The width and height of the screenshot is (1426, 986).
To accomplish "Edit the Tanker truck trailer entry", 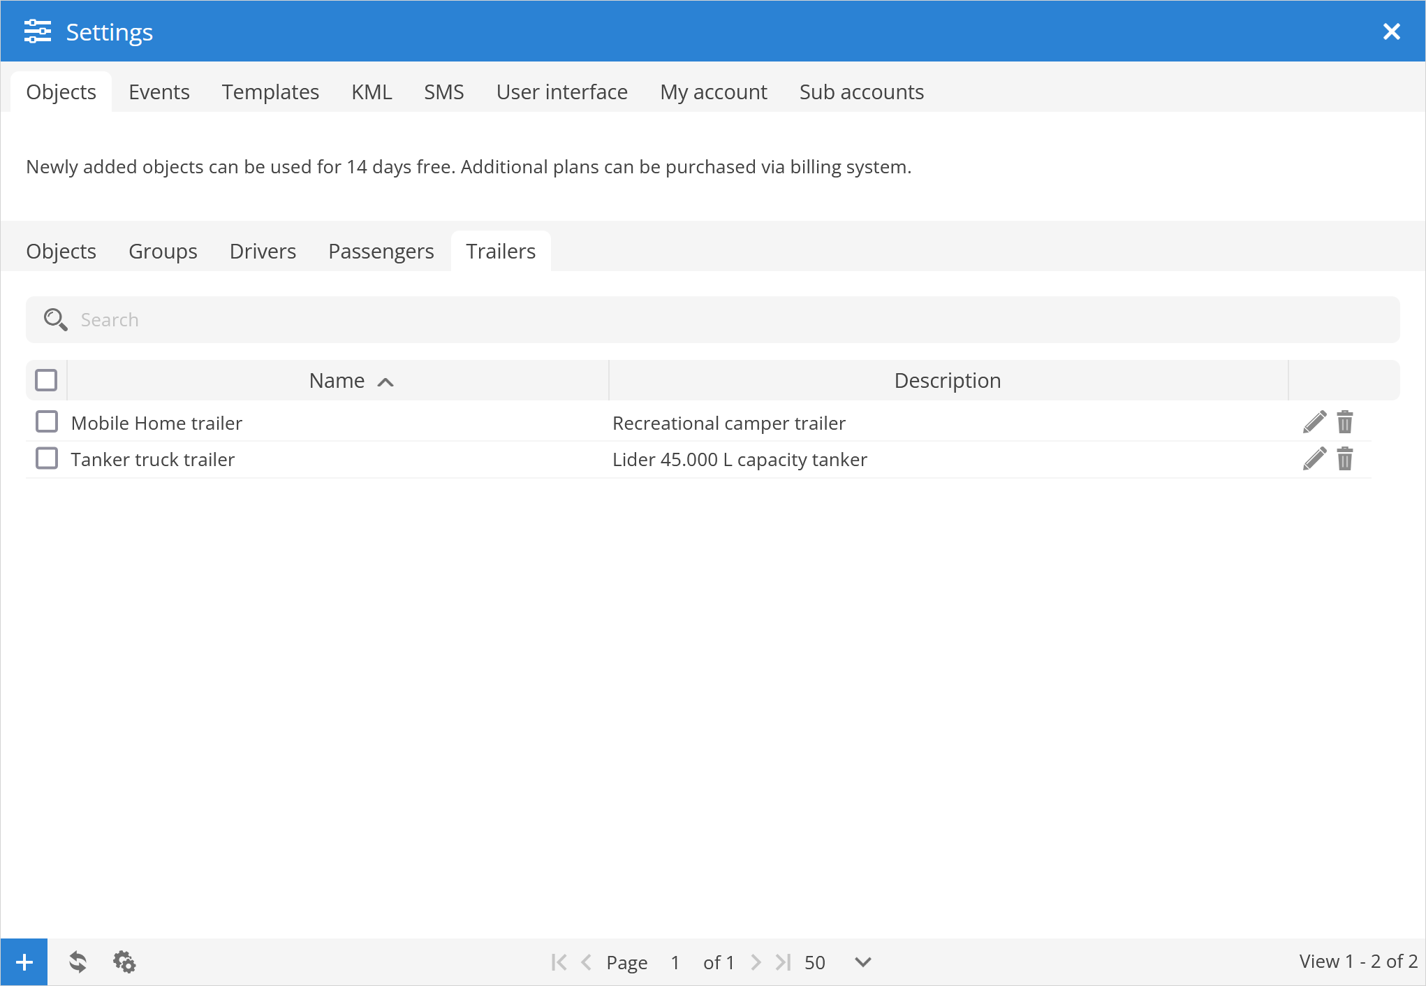I will pyautogui.click(x=1314, y=459).
